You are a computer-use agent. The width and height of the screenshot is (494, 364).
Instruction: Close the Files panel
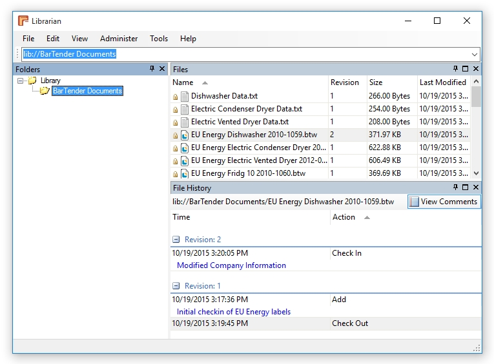pyautogui.click(x=476, y=68)
